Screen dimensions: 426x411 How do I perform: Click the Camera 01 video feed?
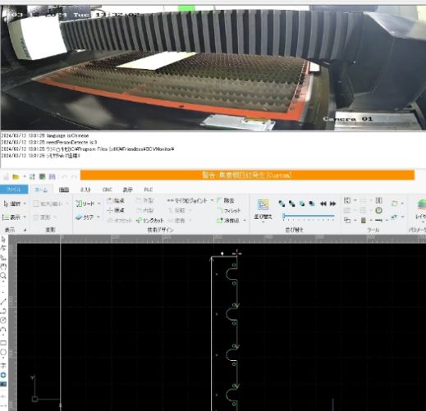[213, 67]
